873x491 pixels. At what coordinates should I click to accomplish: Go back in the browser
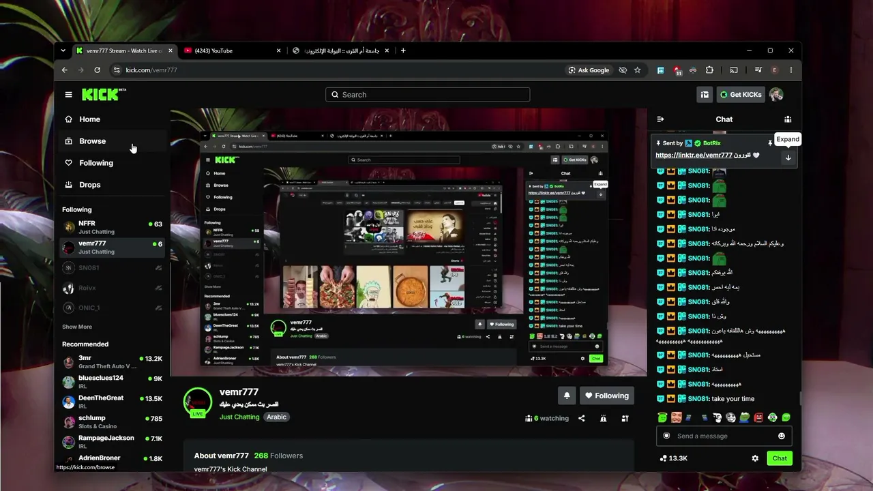(65, 70)
